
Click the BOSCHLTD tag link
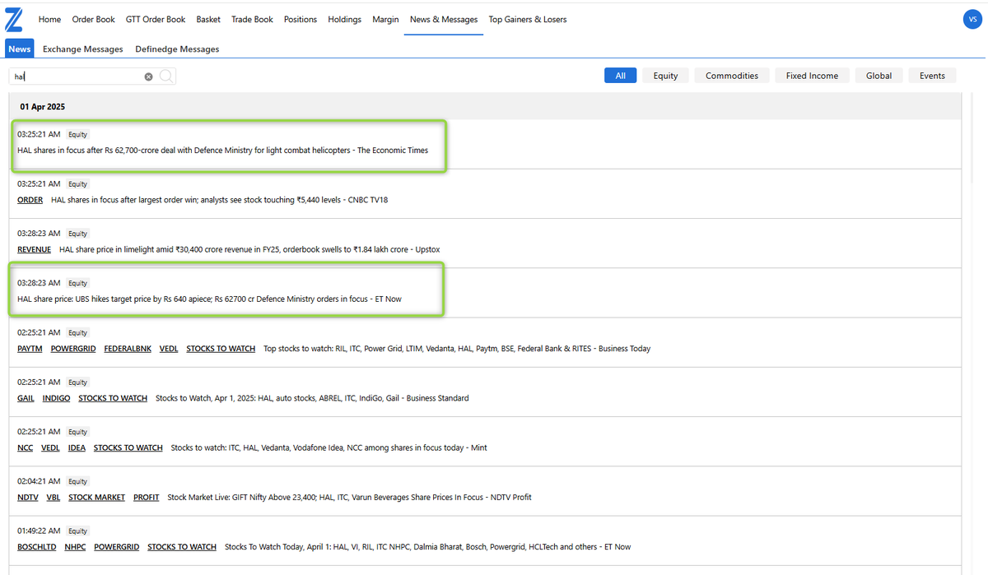(x=37, y=547)
